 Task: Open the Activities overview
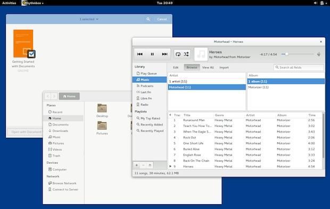(x=9, y=3)
